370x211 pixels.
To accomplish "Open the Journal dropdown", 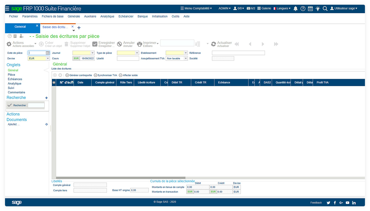I will pyautogui.click(x=92, y=53).
